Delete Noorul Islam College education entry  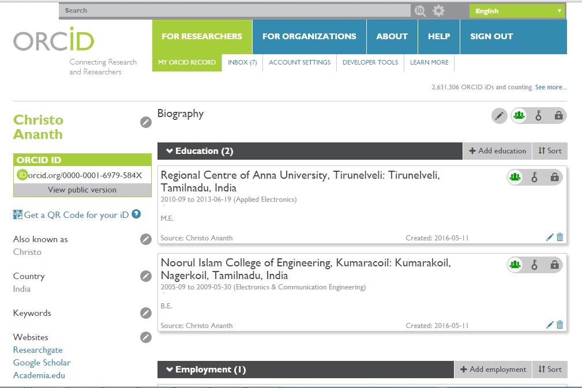(560, 325)
